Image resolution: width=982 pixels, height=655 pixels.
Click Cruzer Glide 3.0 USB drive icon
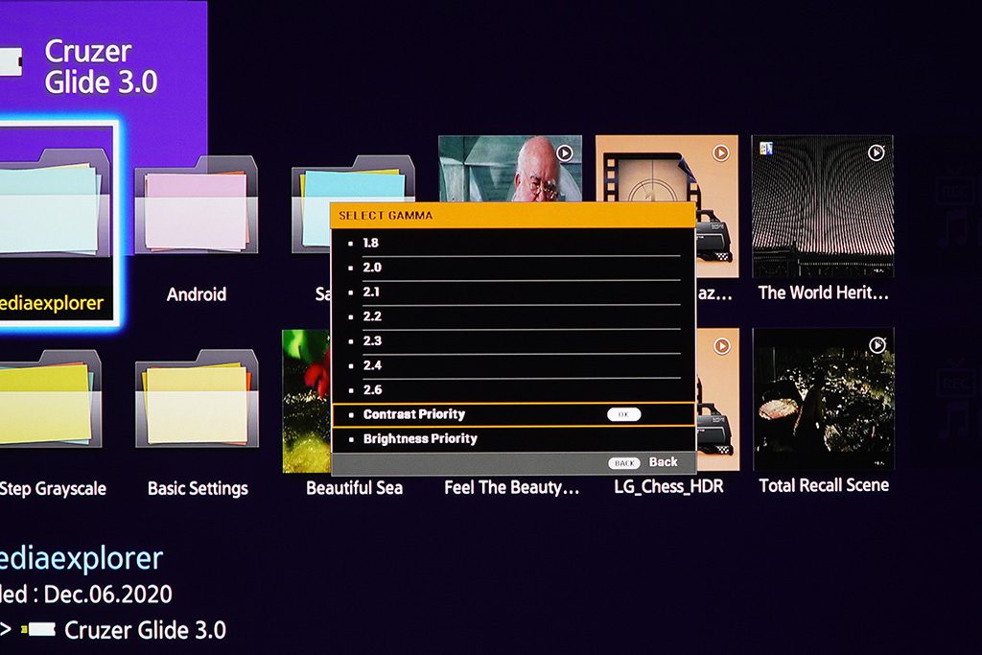pyautogui.click(x=12, y=62)
